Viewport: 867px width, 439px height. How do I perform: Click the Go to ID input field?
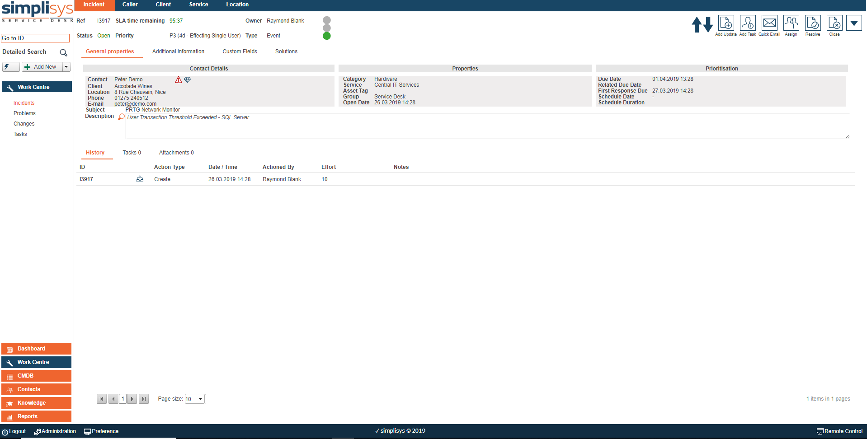[x=35, y=38]
